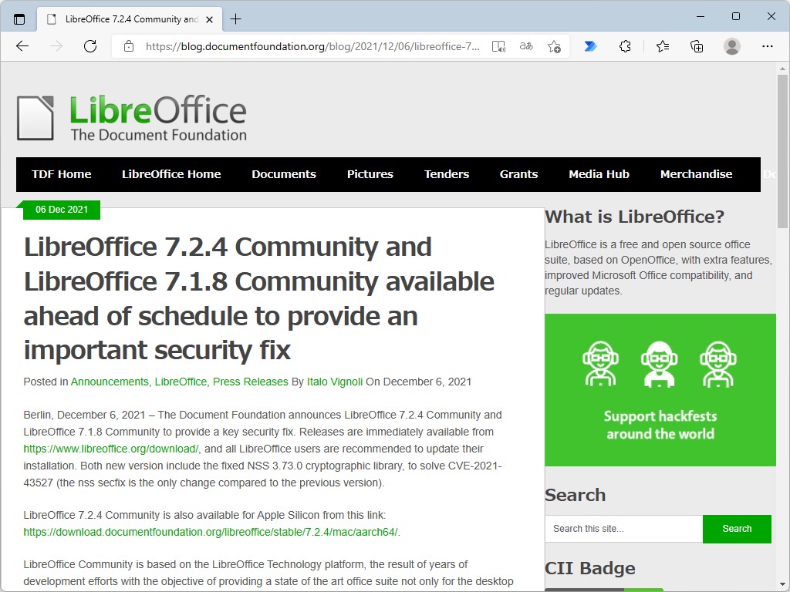Open Collections in the browser toolbar
Viewport: 790px width, 592px height.
click(x=697, y=46)
